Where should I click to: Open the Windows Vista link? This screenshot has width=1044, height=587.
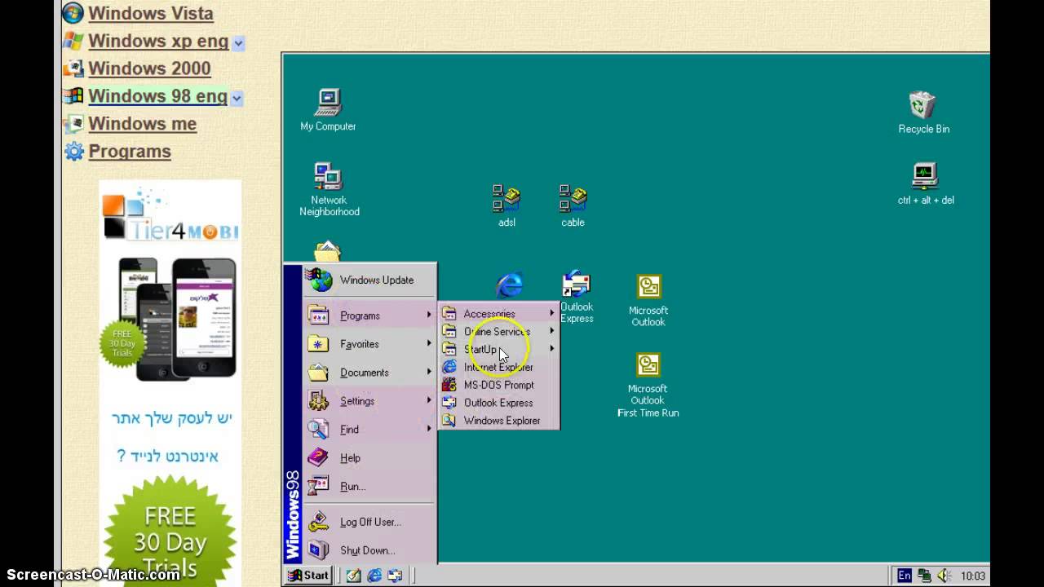(x=151, y=13)
